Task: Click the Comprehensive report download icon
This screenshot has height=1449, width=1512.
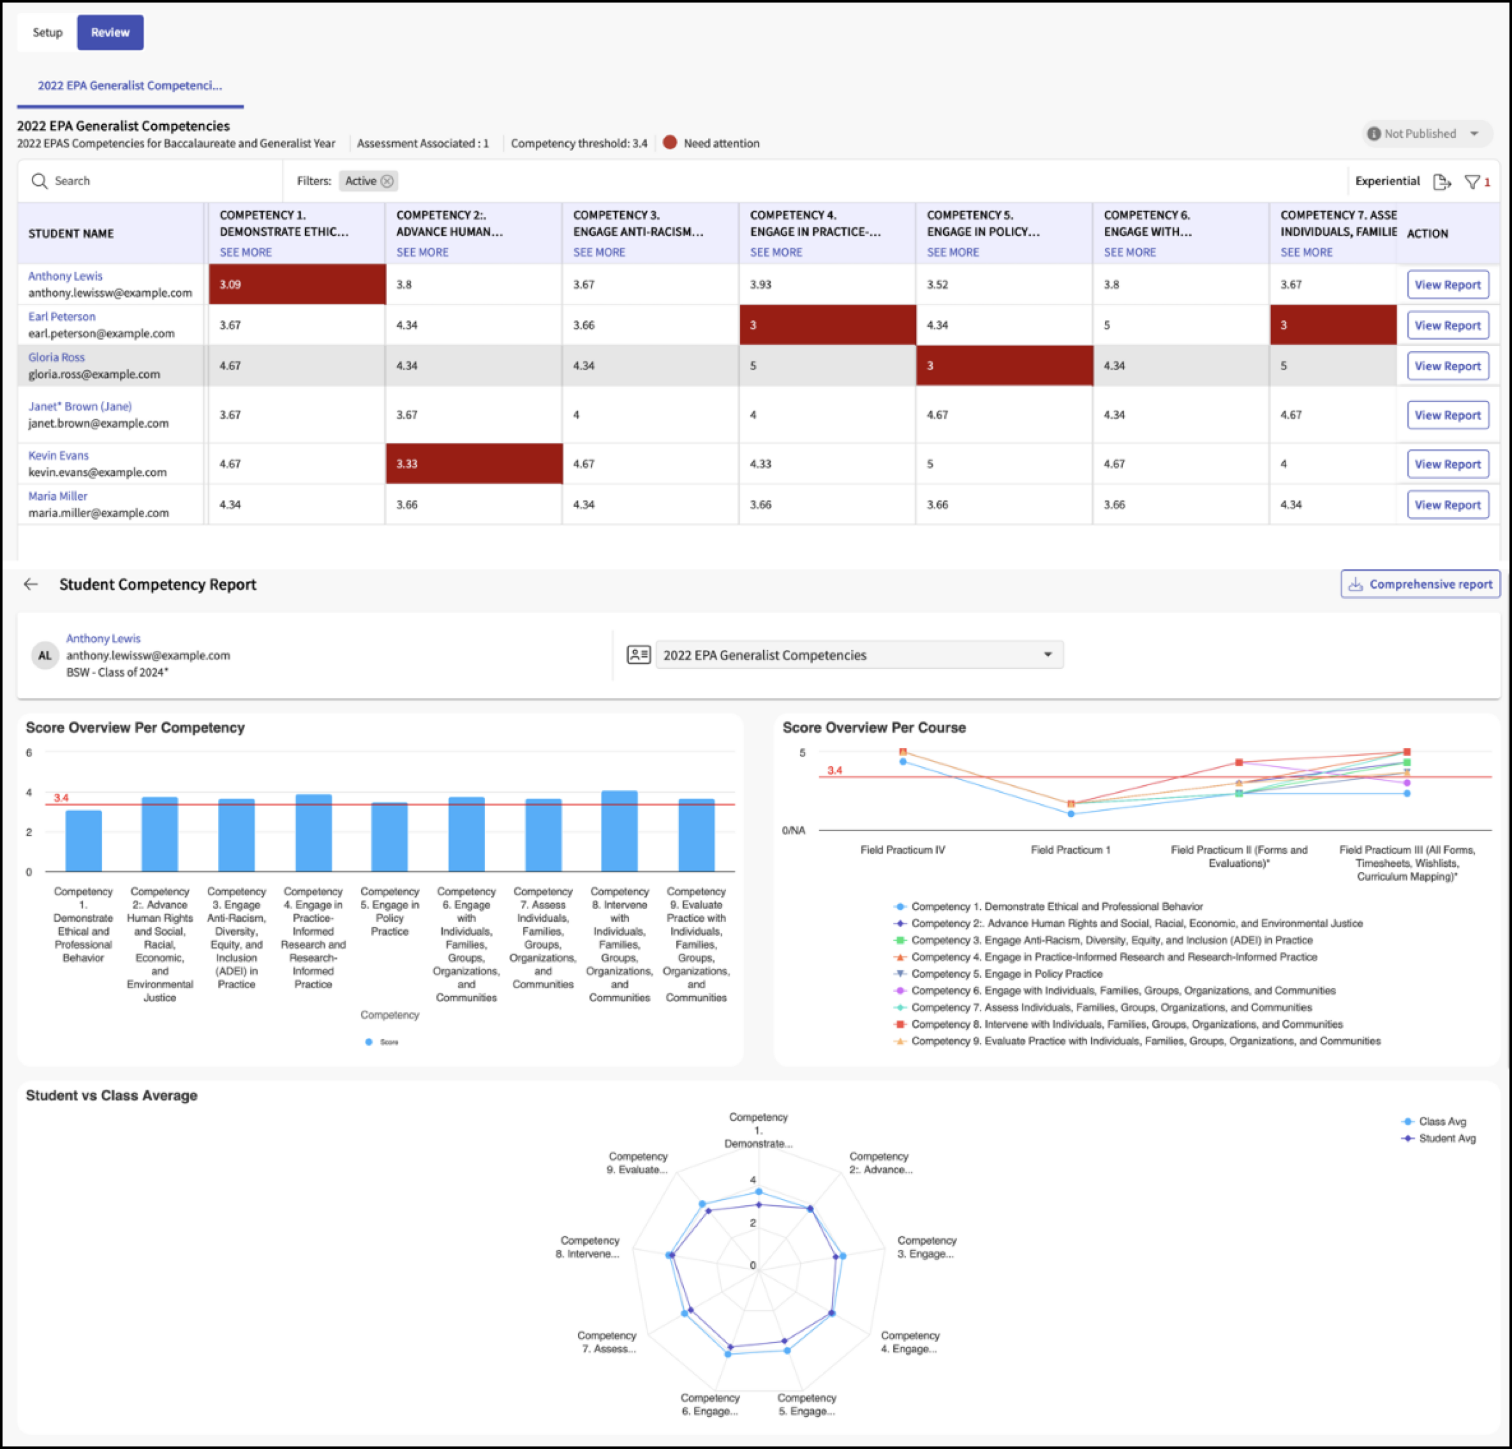Action: click(x=1356, y=584)
